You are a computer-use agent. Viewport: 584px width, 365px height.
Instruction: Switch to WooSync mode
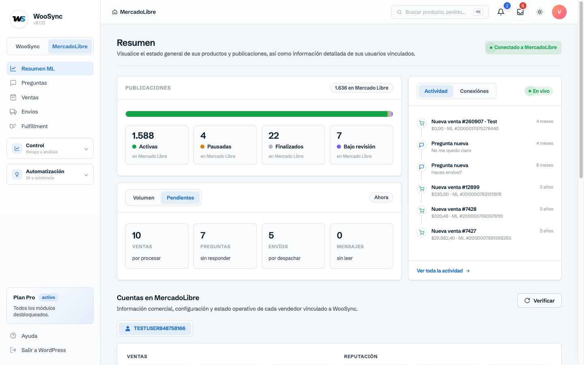point(28,46)
